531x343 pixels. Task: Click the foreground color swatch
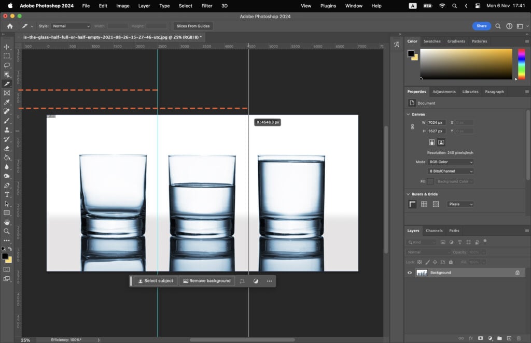tap(5, 255)
